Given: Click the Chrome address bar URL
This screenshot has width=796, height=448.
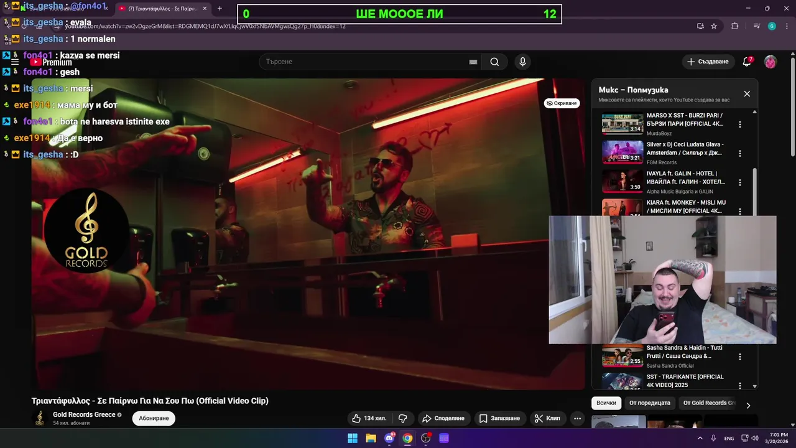Looking at the screenshot, I should click(x=205, y=26).
